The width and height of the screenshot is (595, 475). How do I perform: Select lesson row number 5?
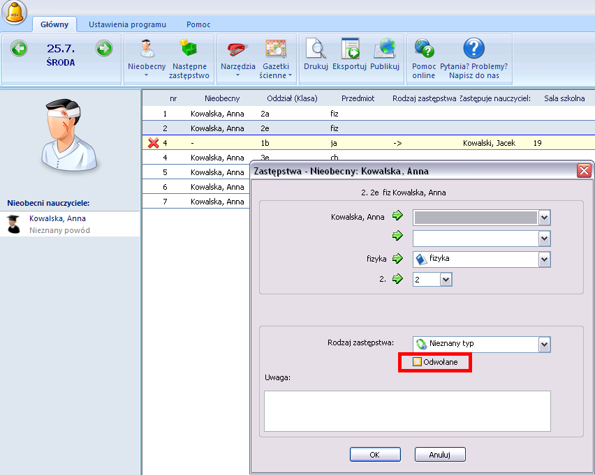pos(196,172)
